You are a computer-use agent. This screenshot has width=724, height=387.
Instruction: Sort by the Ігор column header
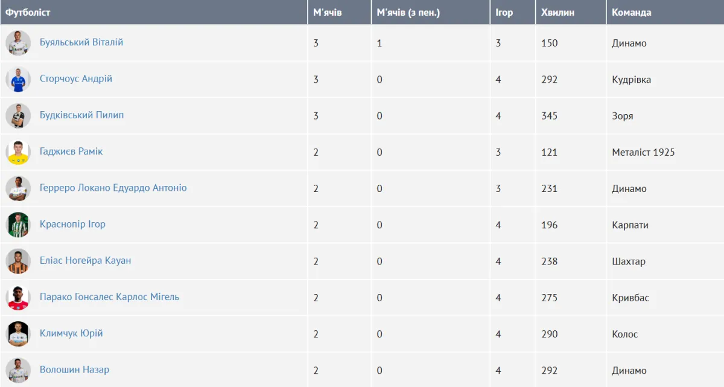513,12
